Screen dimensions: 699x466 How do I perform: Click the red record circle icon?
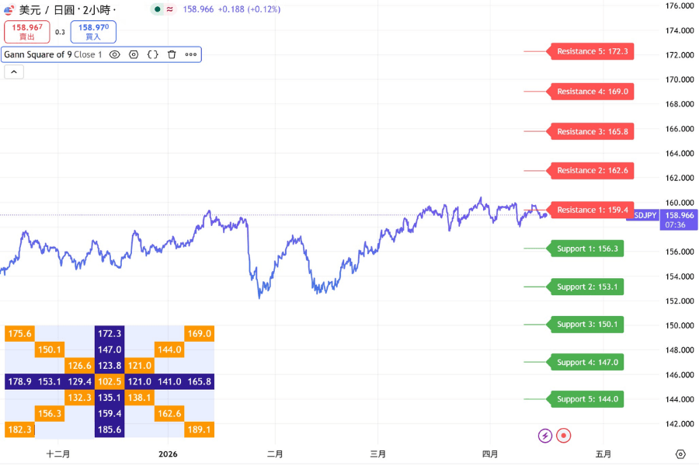563,436
